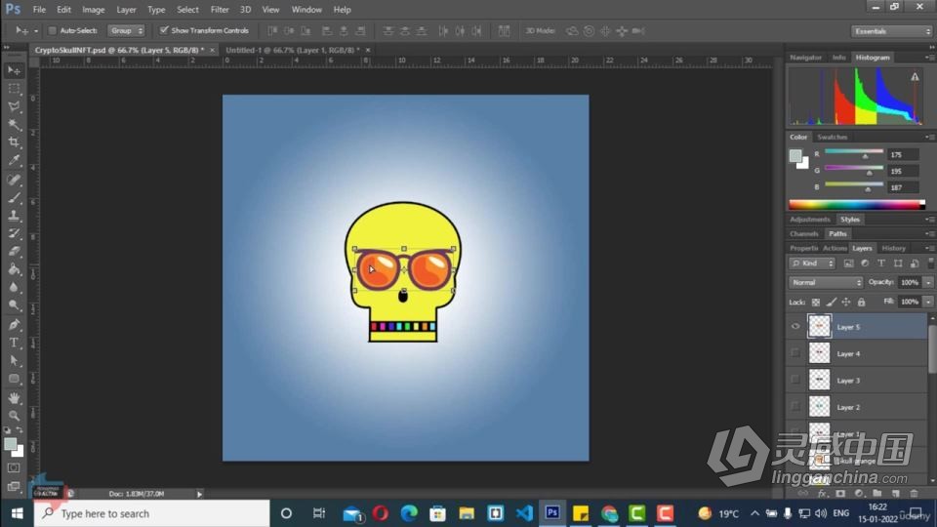Select the Paint Bucket tool
The image size is (937, 527).
coord(14,269)
